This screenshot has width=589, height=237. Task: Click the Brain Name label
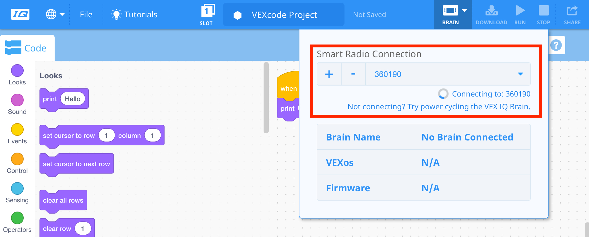point(353,137)
